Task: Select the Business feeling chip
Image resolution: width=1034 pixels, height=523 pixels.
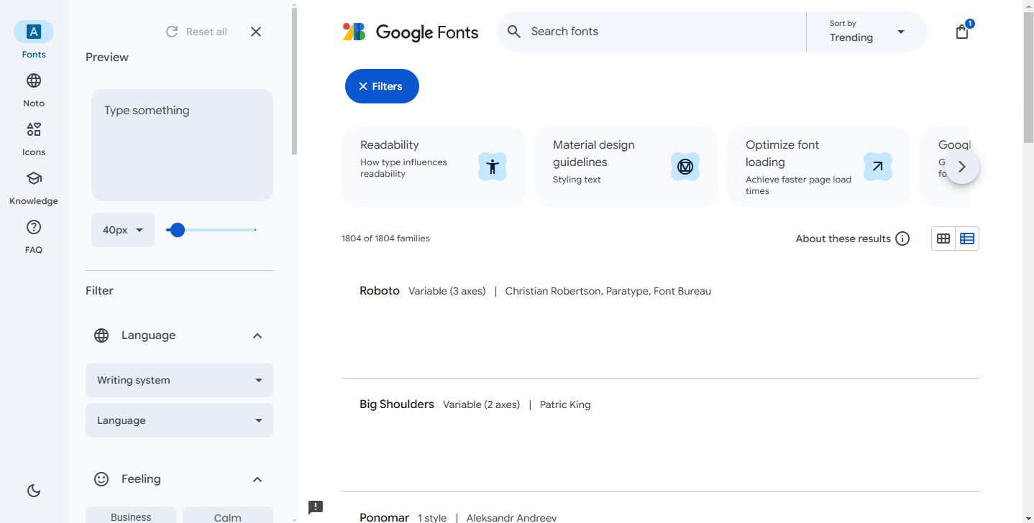Action: point(131,517)
